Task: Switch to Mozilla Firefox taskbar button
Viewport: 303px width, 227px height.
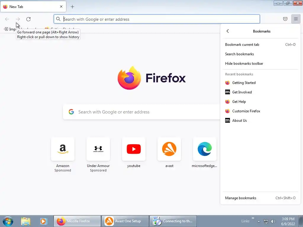Action: pos(77,221)
